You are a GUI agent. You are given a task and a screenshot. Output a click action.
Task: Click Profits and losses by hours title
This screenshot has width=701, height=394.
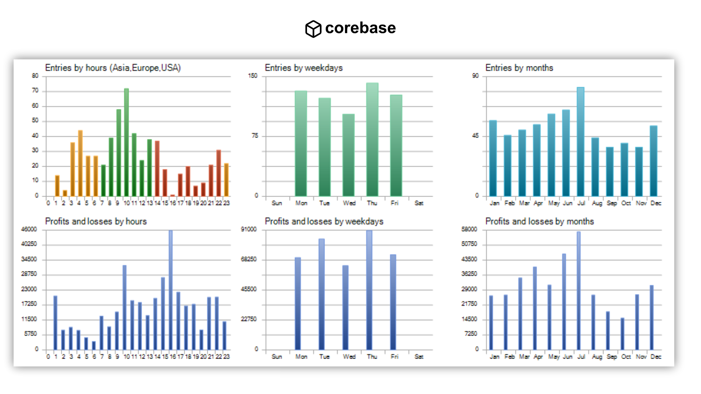(96, 221)
